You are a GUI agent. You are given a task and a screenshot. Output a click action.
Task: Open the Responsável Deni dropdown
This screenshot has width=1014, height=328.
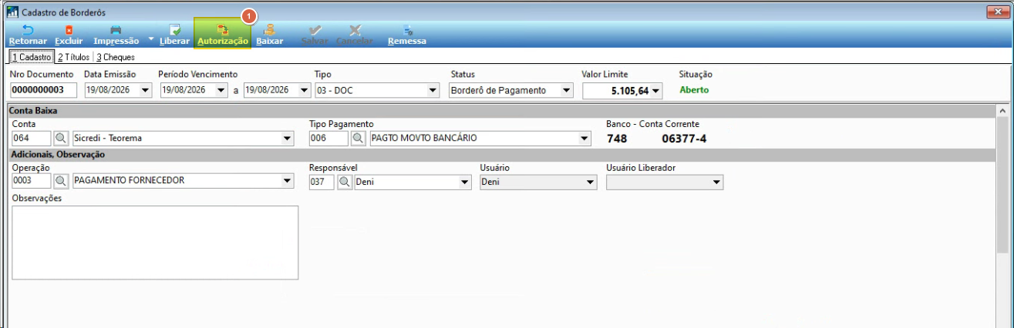click(x=464, y=182)
